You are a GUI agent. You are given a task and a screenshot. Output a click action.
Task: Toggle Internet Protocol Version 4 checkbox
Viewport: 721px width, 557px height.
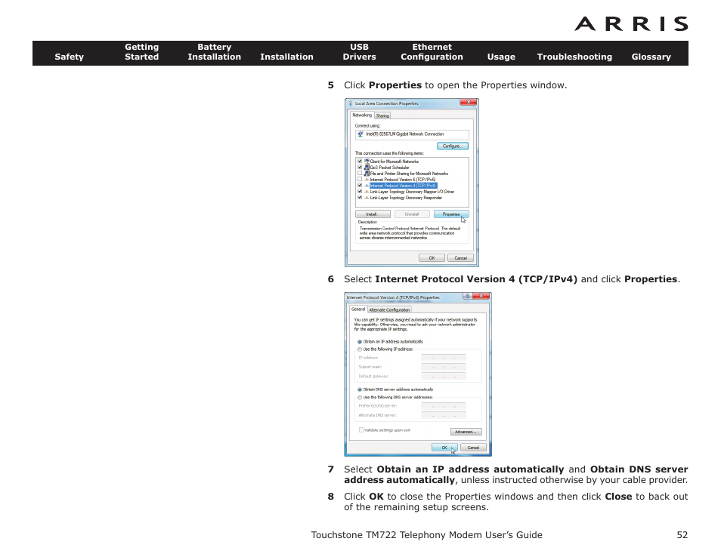pos(360,186)
